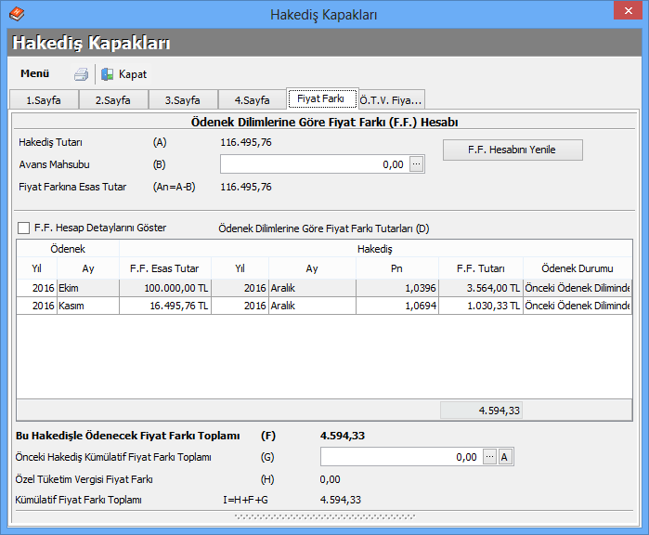Viewport: 649px width, 535px height.
Task: Open the Menü menu
Action: click(34, 73)
